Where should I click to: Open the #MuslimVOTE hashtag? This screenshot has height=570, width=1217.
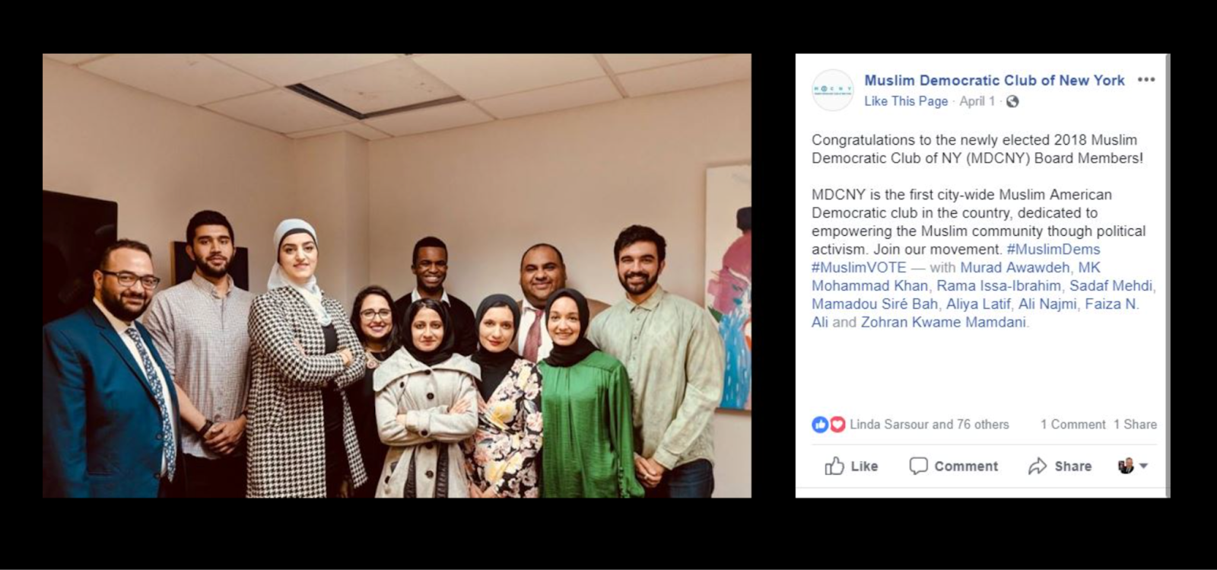859,267
